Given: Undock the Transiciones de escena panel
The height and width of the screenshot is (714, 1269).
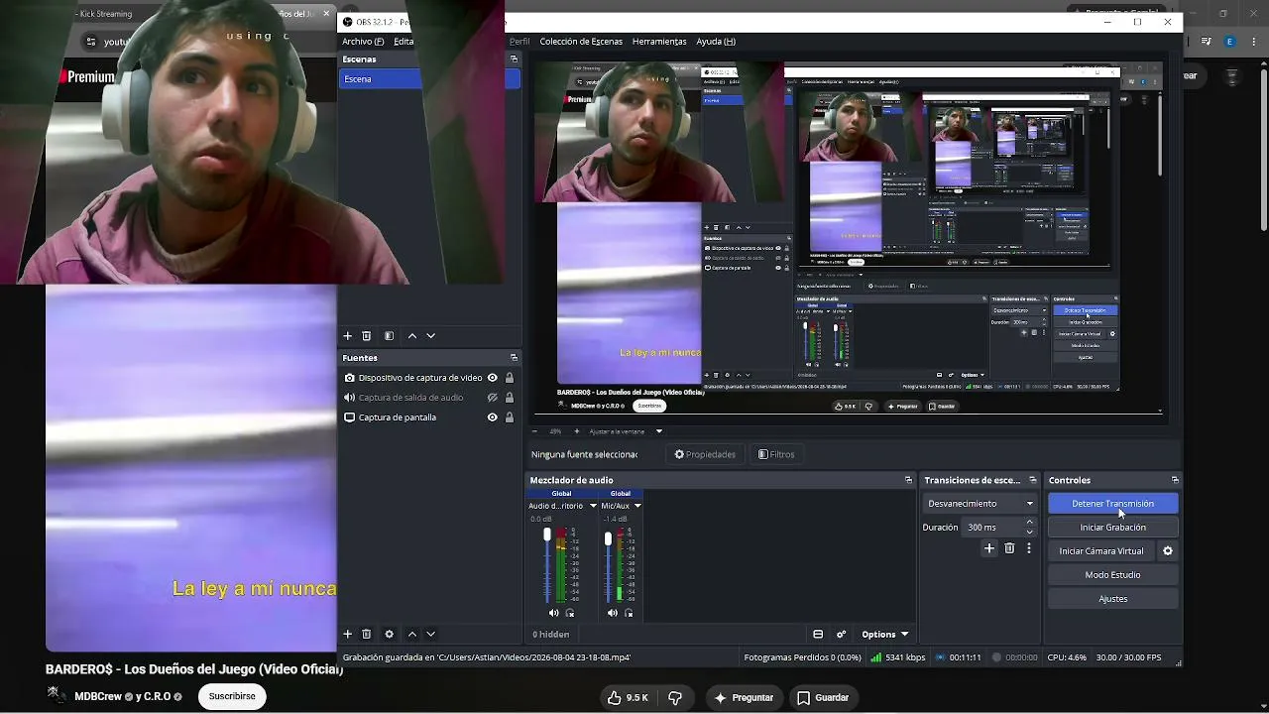Looking at the screenshot, I should (1032, 480).
